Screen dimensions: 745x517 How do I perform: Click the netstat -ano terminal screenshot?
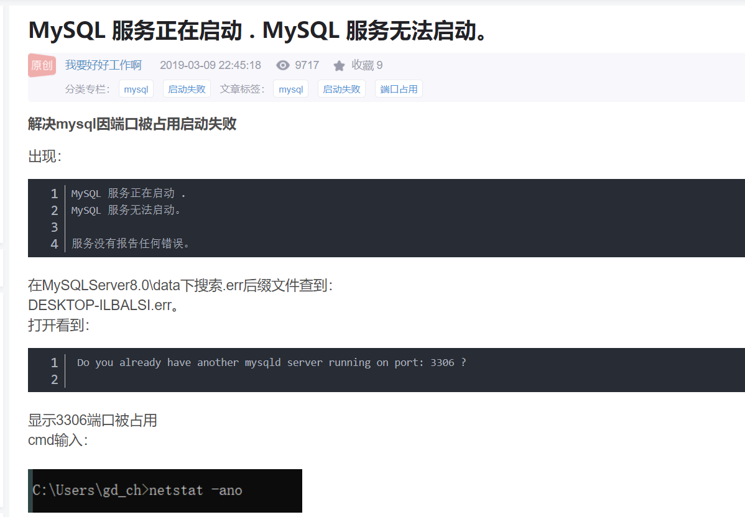point(165,491)
